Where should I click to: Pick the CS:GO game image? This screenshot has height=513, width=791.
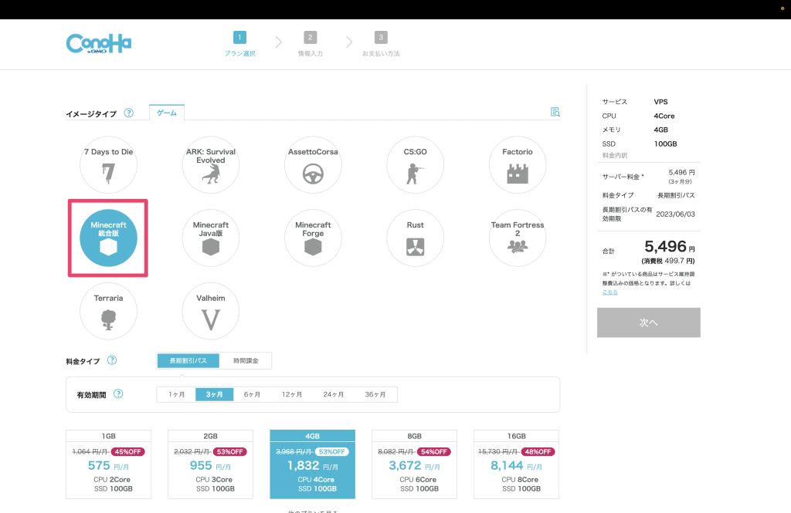pyautogui.click(x=415, y=165)
